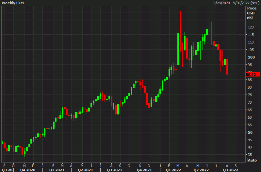The width and height of the screenshot is (261, 172).
Task: Select the 88.42 current price tag
Action: coord(253,75)
